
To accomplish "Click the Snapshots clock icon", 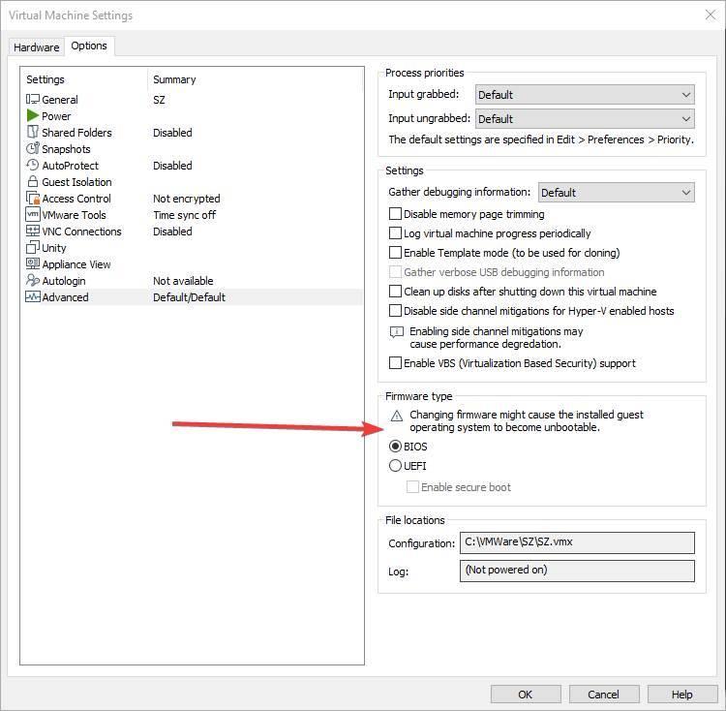I will 32,148.
